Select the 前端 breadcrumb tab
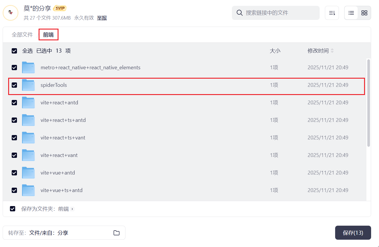Viewport: 379px width, 247px height. [x=48, y=35]
